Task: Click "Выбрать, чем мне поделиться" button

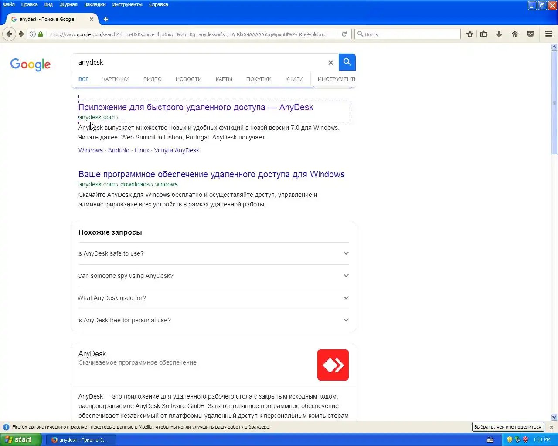Action: [x=508, y=427]
